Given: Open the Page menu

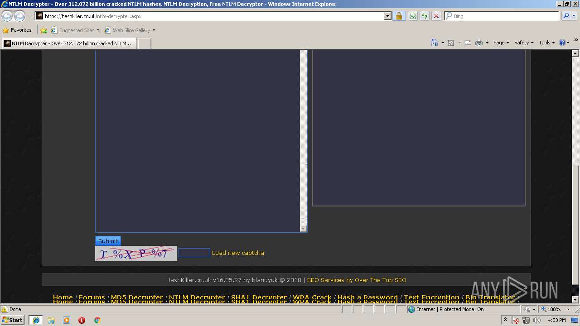Looking at the screenshot, I should click(501, 43).
